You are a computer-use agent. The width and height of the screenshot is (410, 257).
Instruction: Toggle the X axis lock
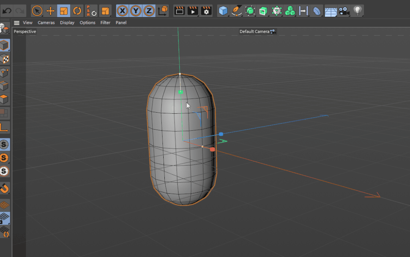(122, 11)
